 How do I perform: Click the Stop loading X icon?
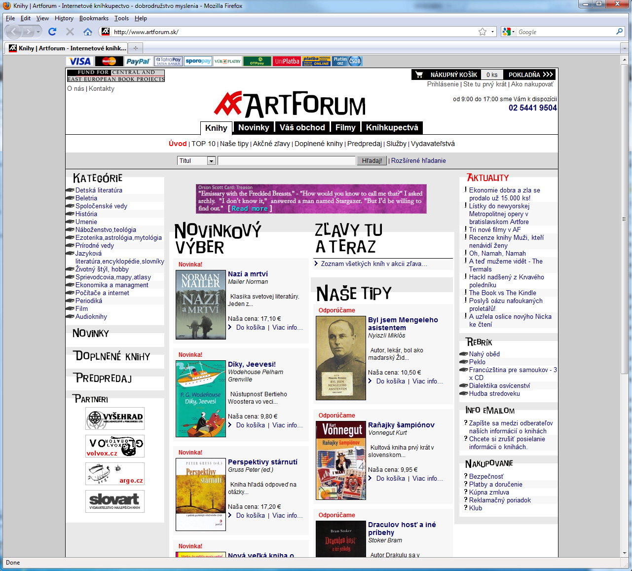coord(70,32)
